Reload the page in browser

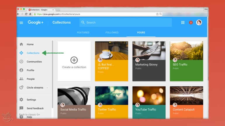[x=26, y=14]
